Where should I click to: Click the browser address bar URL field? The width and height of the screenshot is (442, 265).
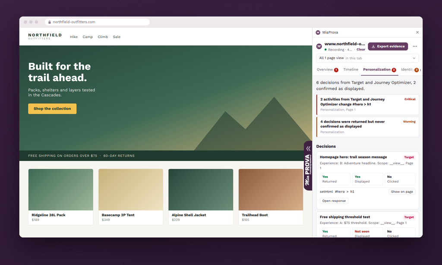(x=97, y=22)
